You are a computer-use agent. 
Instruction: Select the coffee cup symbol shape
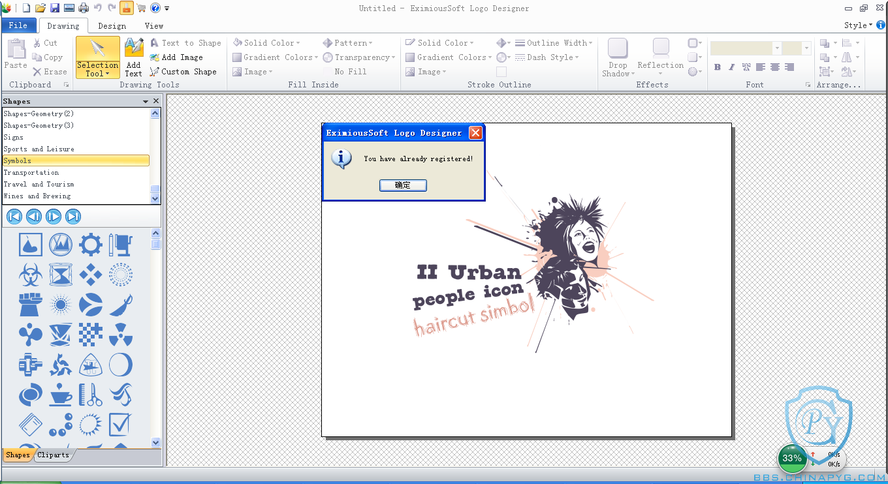pos(61,395)
